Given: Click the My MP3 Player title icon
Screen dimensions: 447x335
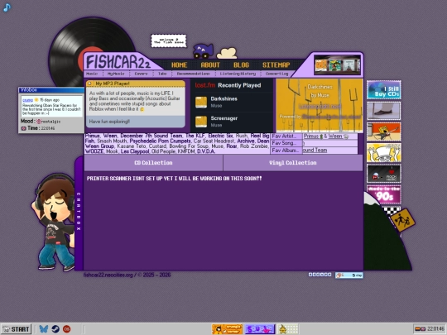Looking at the screenshot, I should tap(89, 84).
